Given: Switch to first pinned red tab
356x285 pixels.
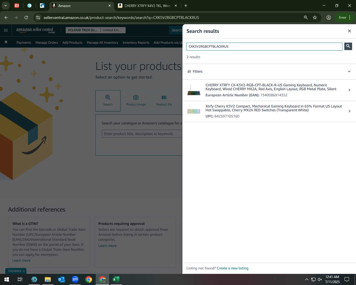Looking at the screenshot, I should pos(17,6).
